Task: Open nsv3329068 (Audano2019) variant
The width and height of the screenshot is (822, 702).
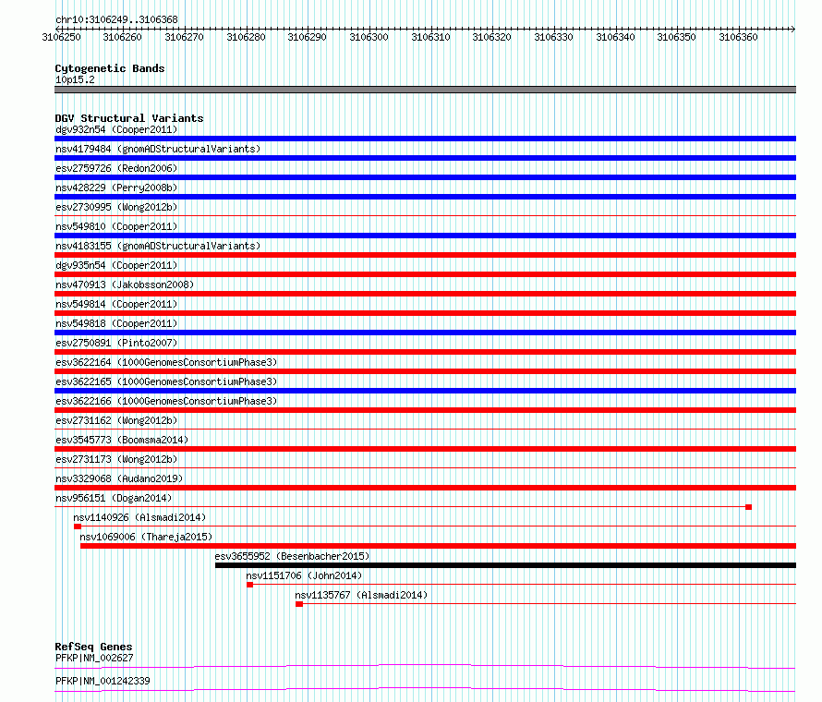Action: click(x=119, y=478)
